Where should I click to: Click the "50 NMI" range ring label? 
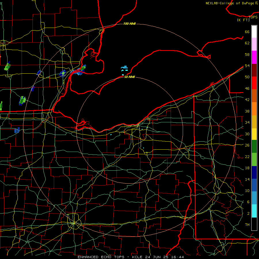(129, 77)
